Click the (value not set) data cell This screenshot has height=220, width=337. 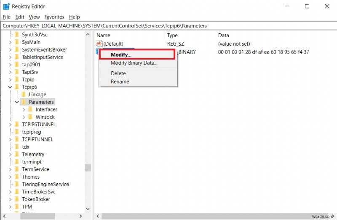234,44
